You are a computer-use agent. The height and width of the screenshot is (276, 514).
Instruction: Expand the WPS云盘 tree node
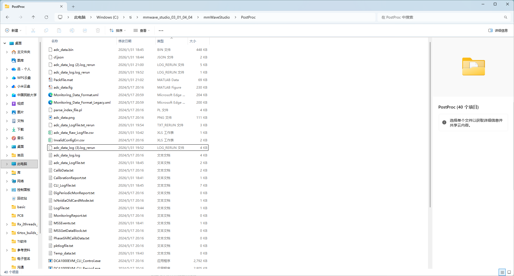coord(7,78)
